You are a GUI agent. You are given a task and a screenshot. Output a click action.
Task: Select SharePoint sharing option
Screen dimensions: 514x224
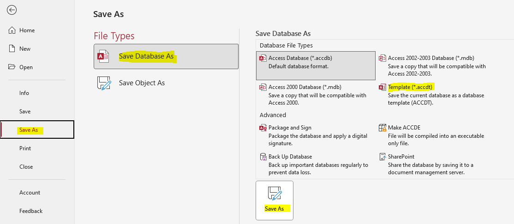pos(435,165)
